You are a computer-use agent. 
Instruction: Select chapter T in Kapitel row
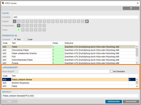tap(61, 21)
